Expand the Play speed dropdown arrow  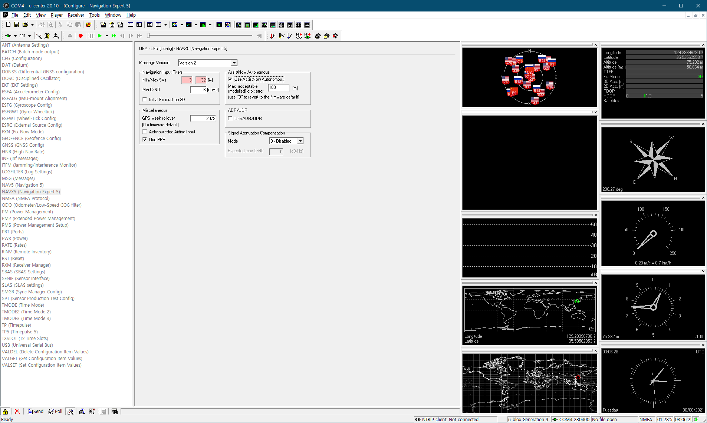coord(107,36)
